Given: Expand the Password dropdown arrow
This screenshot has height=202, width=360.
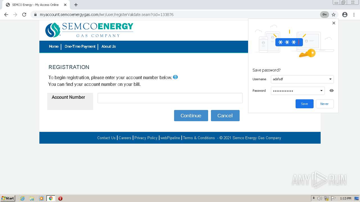Looking at the screenshot, I should click(321, 91).
